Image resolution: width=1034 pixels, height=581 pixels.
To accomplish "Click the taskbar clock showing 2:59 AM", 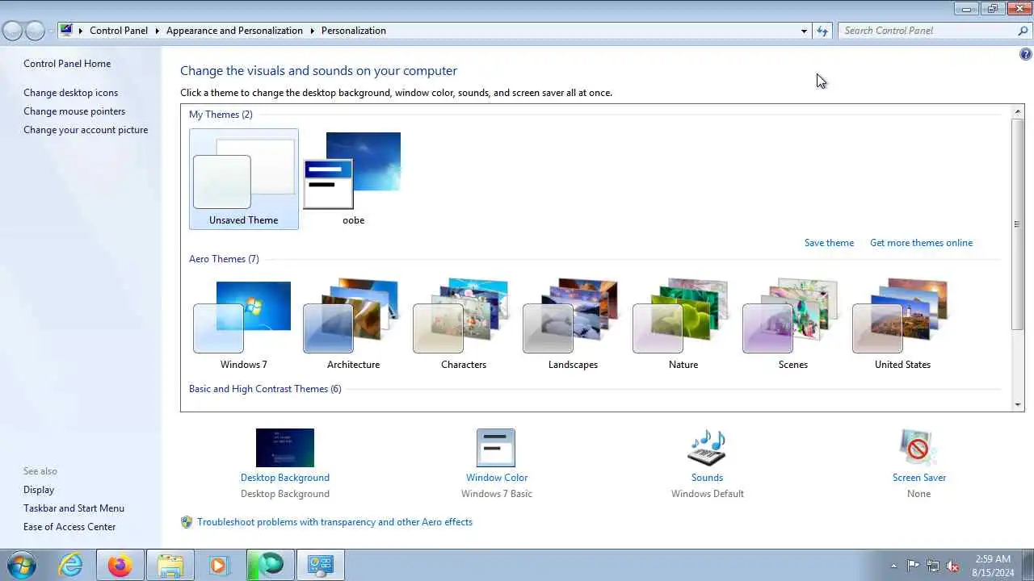I will click(993, 566).
